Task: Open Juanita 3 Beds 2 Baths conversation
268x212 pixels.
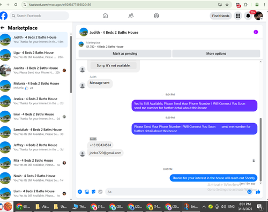Action: click(x=34, y=70)
